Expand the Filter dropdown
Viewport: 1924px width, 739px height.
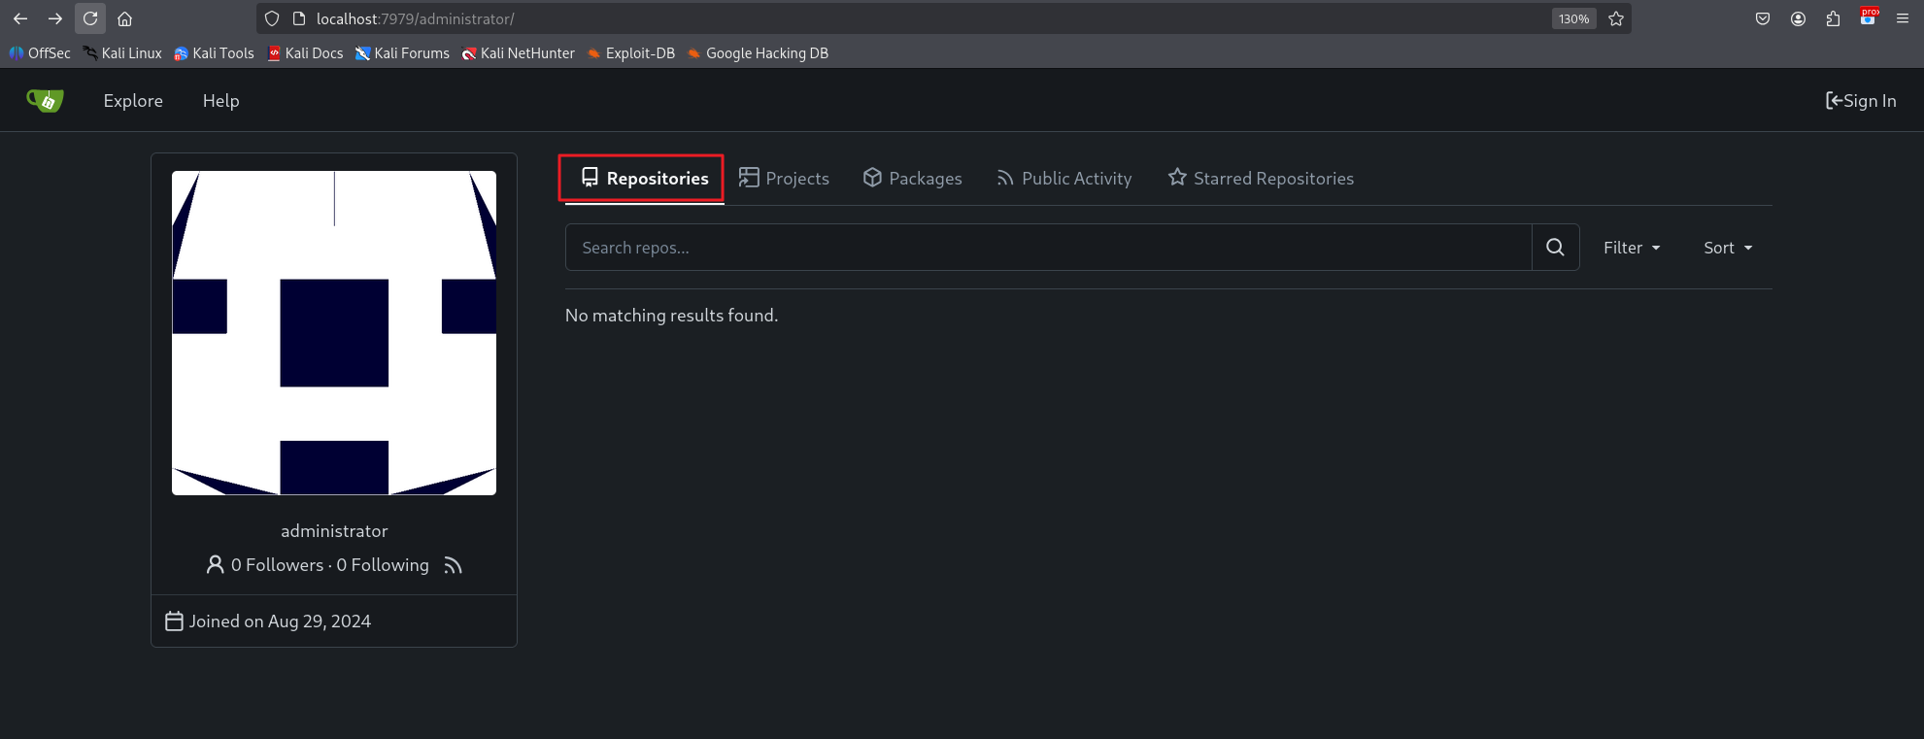1632,248
